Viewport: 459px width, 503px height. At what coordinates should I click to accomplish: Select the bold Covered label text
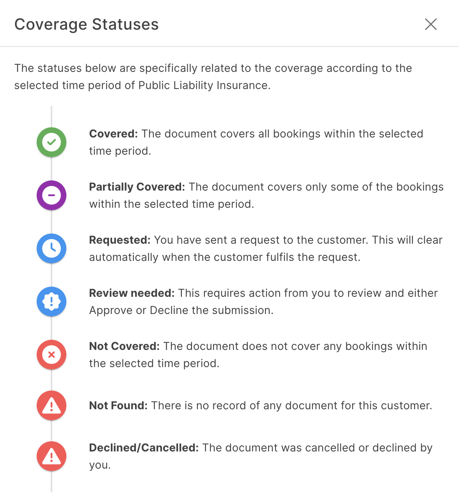click(112, 134)
